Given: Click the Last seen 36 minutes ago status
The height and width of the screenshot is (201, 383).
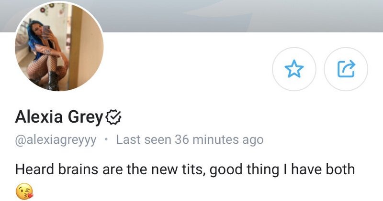Looking at the screenshot, I should pos(190,139).
